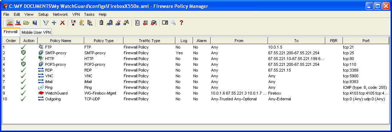Screen dimensions: 392x132
Task: Click the To column header
Action: pos(296,41)
